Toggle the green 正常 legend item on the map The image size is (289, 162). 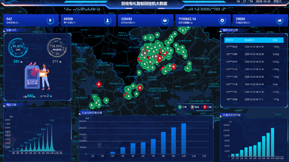182,107
